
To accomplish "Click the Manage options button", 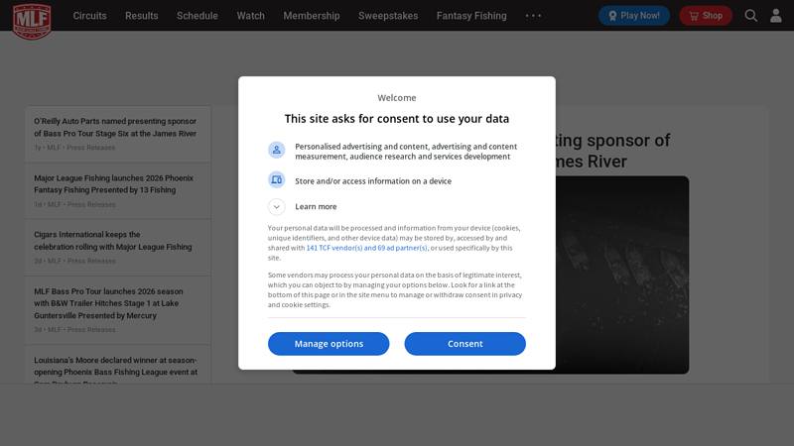I will [329, 344].
